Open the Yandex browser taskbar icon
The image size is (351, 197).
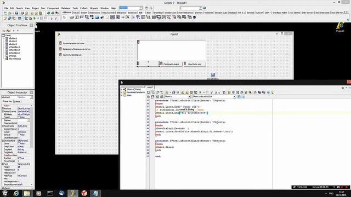tap(84, 193)
